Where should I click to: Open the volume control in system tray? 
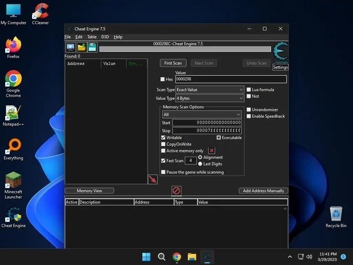tap(309, 257)
